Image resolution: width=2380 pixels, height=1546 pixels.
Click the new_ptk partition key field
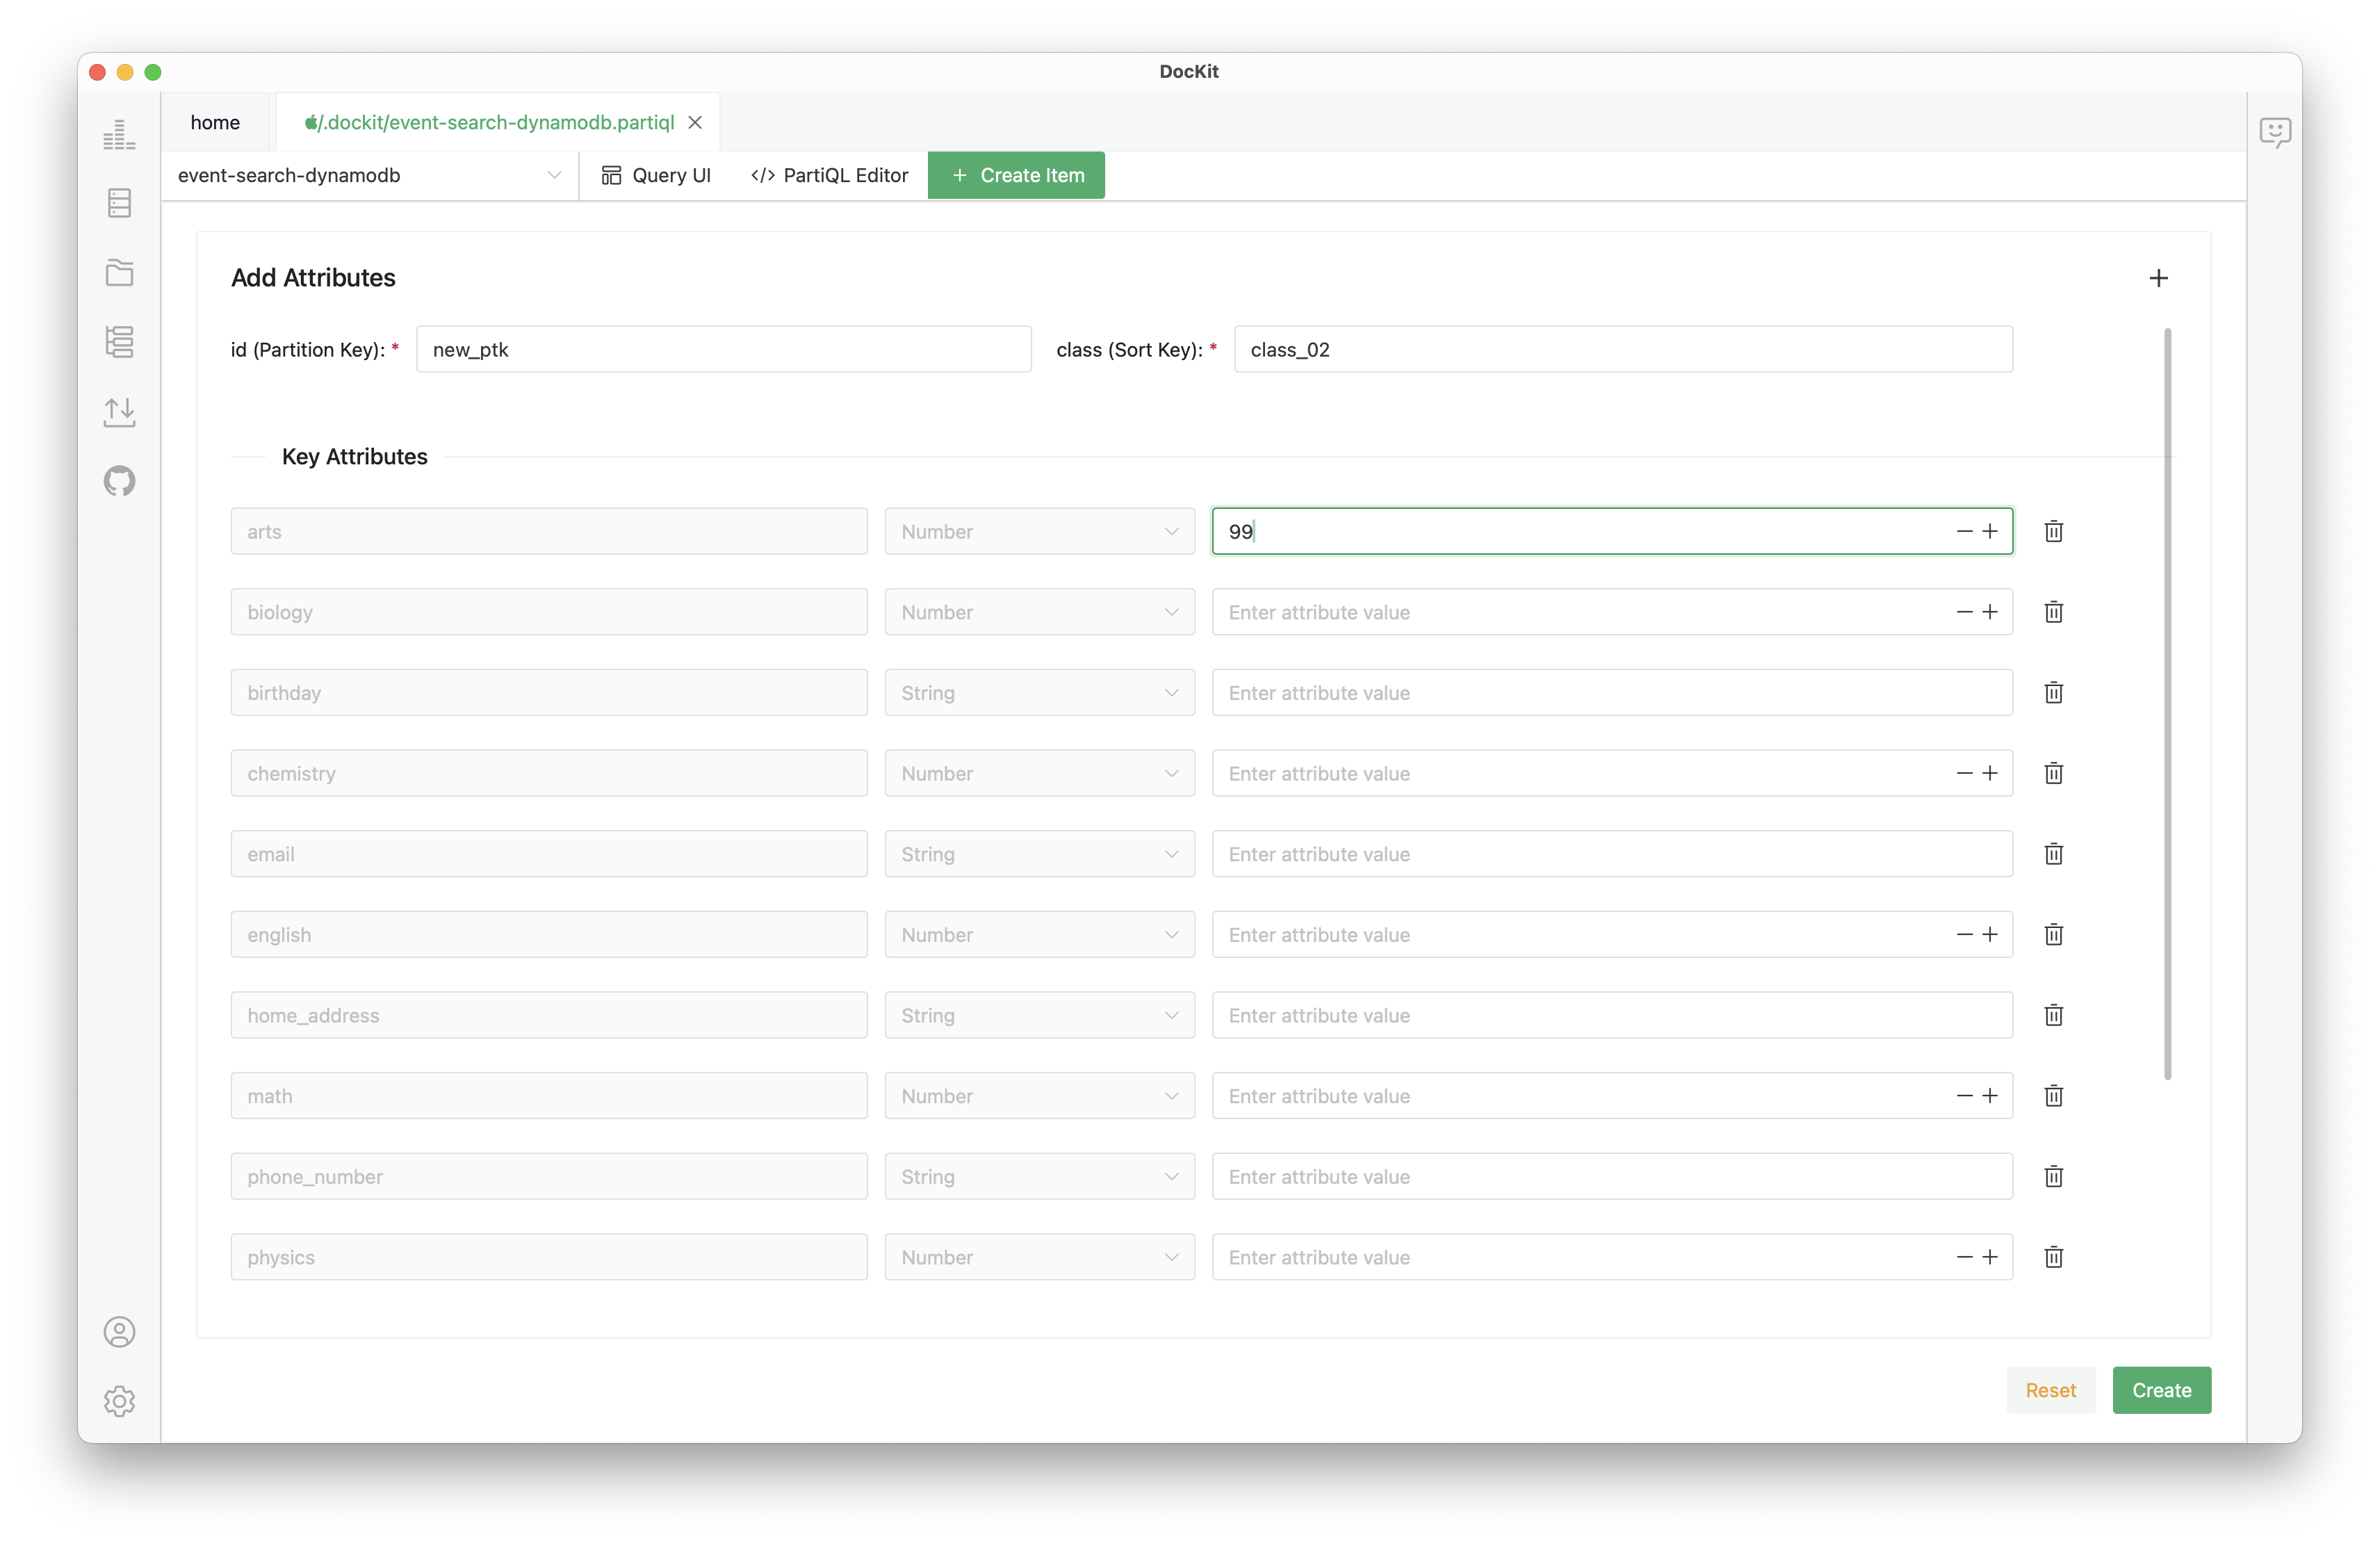[723, 349]
